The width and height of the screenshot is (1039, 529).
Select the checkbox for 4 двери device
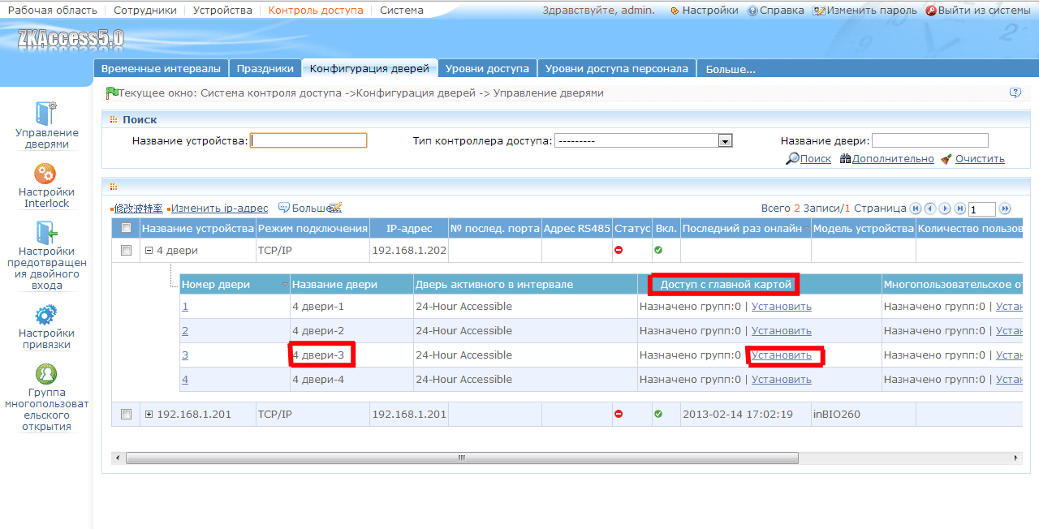126,251
